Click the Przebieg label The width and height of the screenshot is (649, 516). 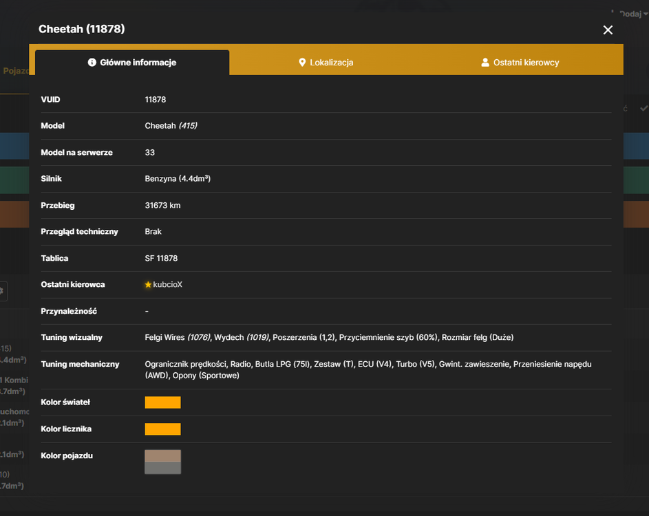(x=58, y=206)
